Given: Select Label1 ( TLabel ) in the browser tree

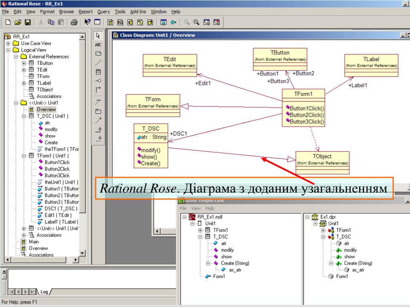Looking at the screenshot, I should (61, 222).
